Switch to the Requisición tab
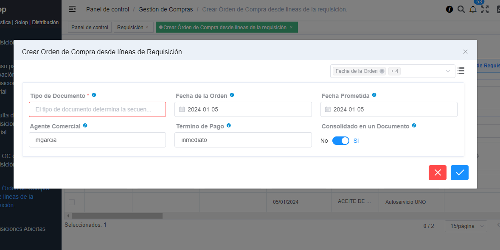Screen dimensions: 500x250 tap(130, 28)
